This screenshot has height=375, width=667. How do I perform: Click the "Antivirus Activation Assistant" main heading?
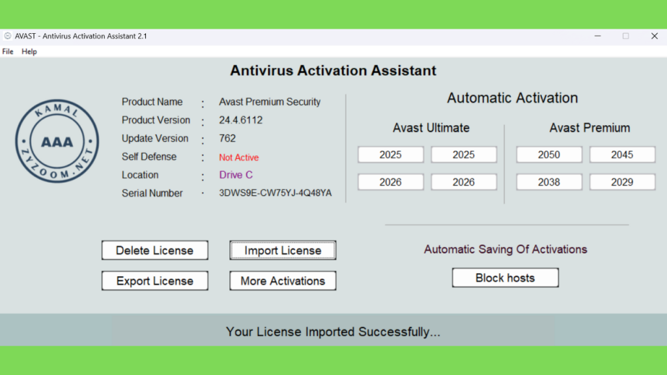(x=333, y=70)
